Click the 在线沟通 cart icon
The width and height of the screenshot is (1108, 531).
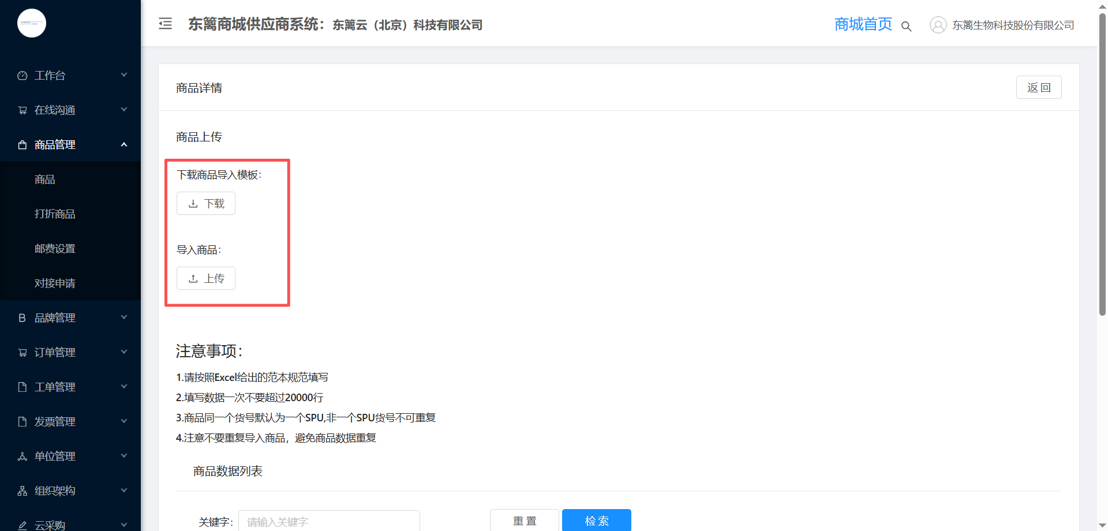pyautogui.click(x=23, y=110)
